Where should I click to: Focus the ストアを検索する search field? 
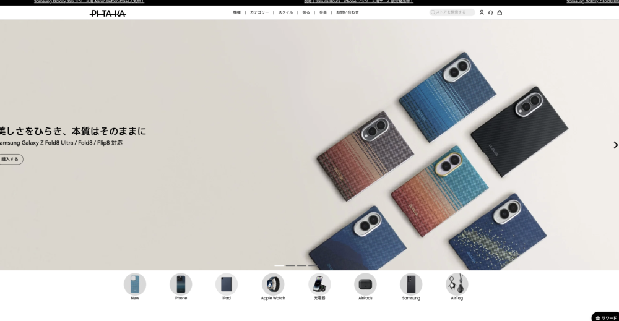pyautogui.click(x=452, y=12)
